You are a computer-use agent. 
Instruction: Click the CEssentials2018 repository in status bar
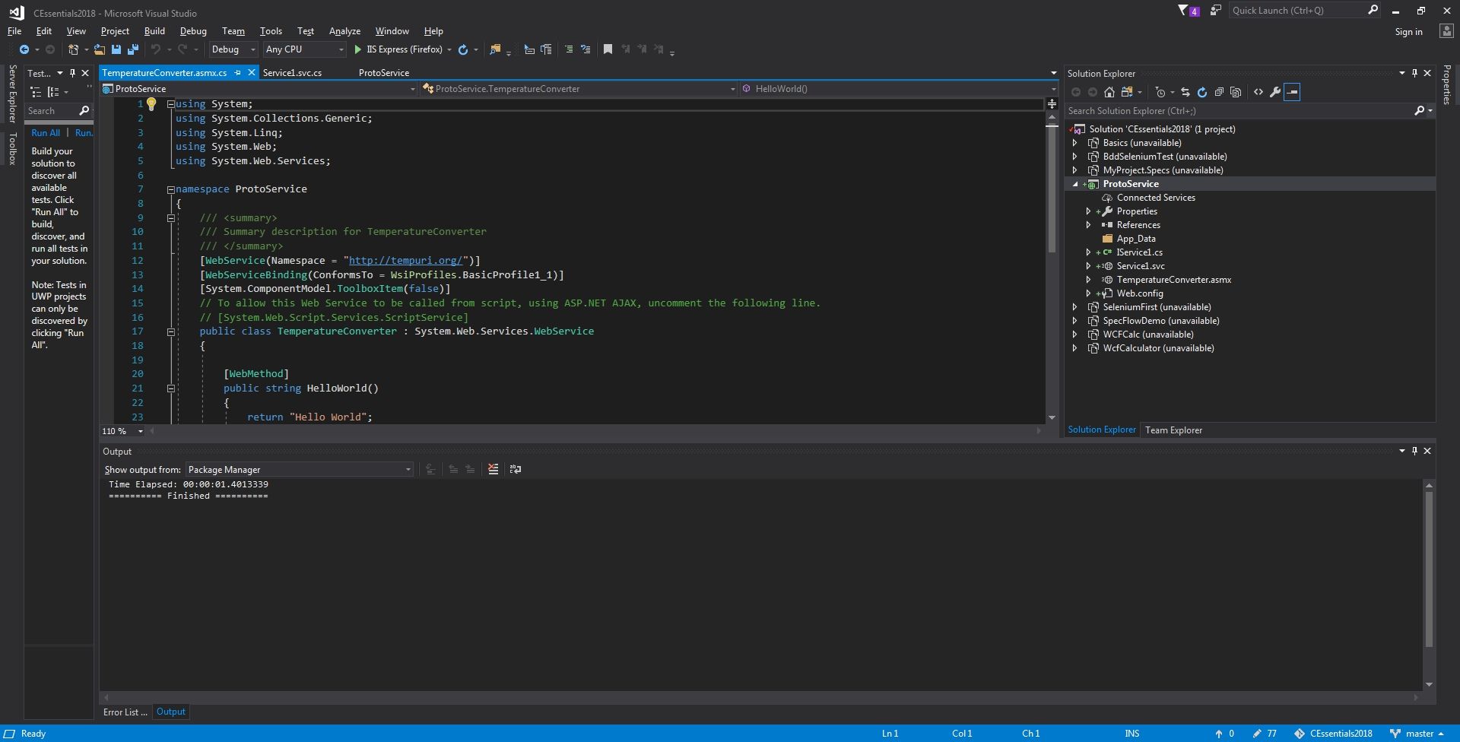point(1334,734)
